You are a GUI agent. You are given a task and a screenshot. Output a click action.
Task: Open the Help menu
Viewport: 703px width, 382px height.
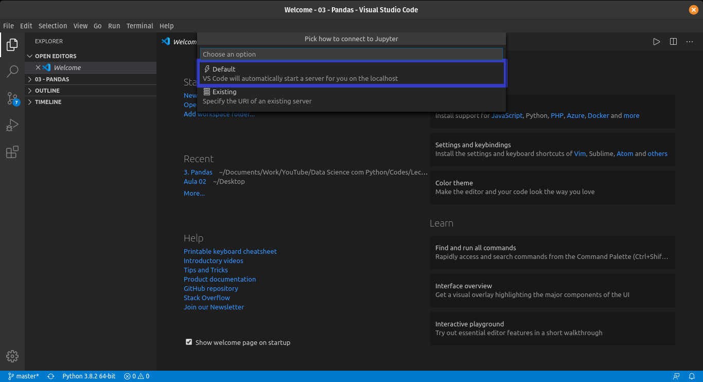coord(167,26)
